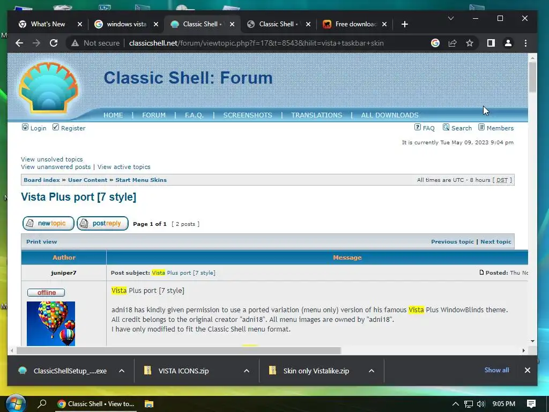Click the post reply button
Viewport: 549px width, 412px height.
click(102, 224)
